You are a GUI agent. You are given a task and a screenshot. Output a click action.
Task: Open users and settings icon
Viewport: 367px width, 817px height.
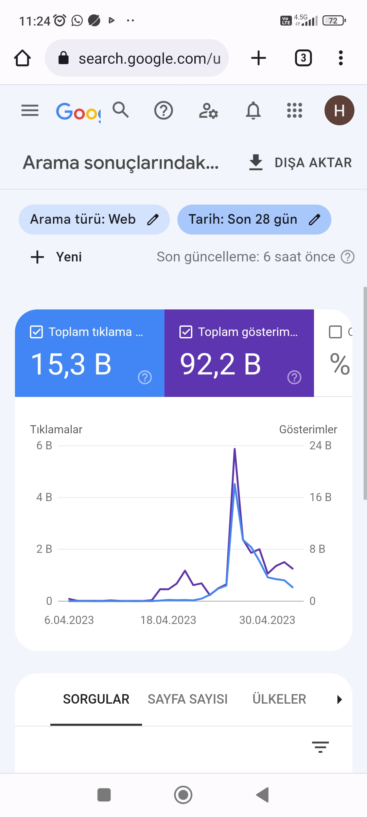208,111
